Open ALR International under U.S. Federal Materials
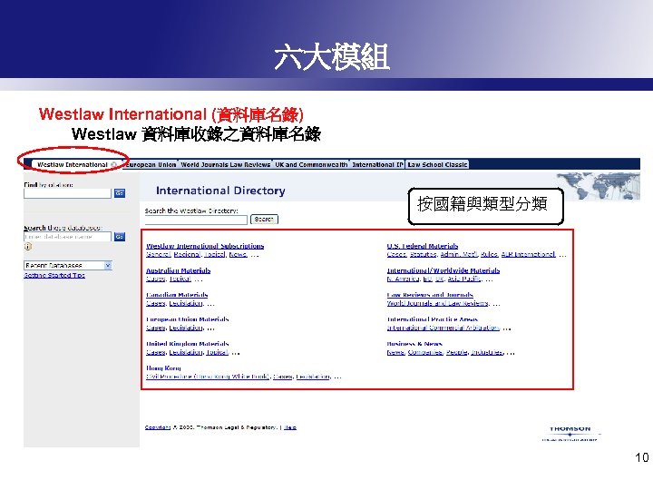 pyautogui.click(x=528, y=254)
